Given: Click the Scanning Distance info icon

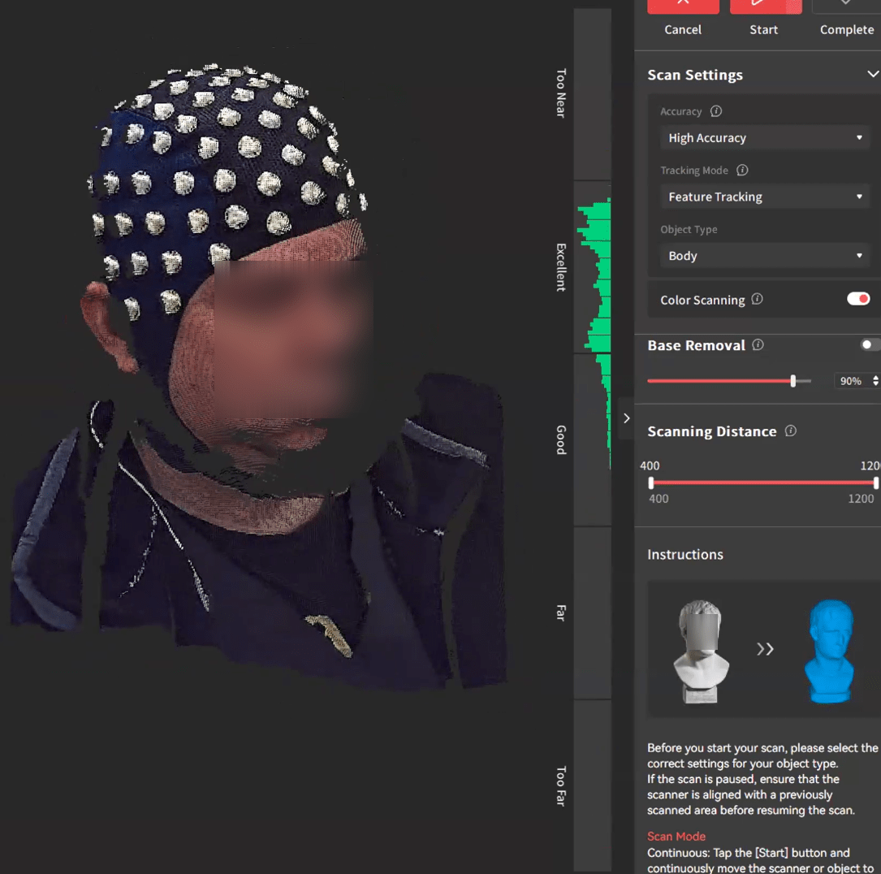Looking at the screenshot, I should click(x=790, y=431).
